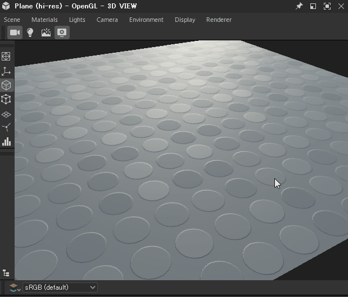Open the Scene menu

(12, 20)
